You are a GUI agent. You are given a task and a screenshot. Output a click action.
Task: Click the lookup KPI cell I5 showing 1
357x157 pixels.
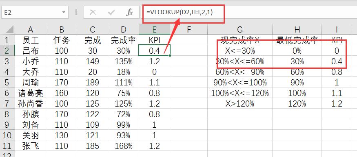337,82
